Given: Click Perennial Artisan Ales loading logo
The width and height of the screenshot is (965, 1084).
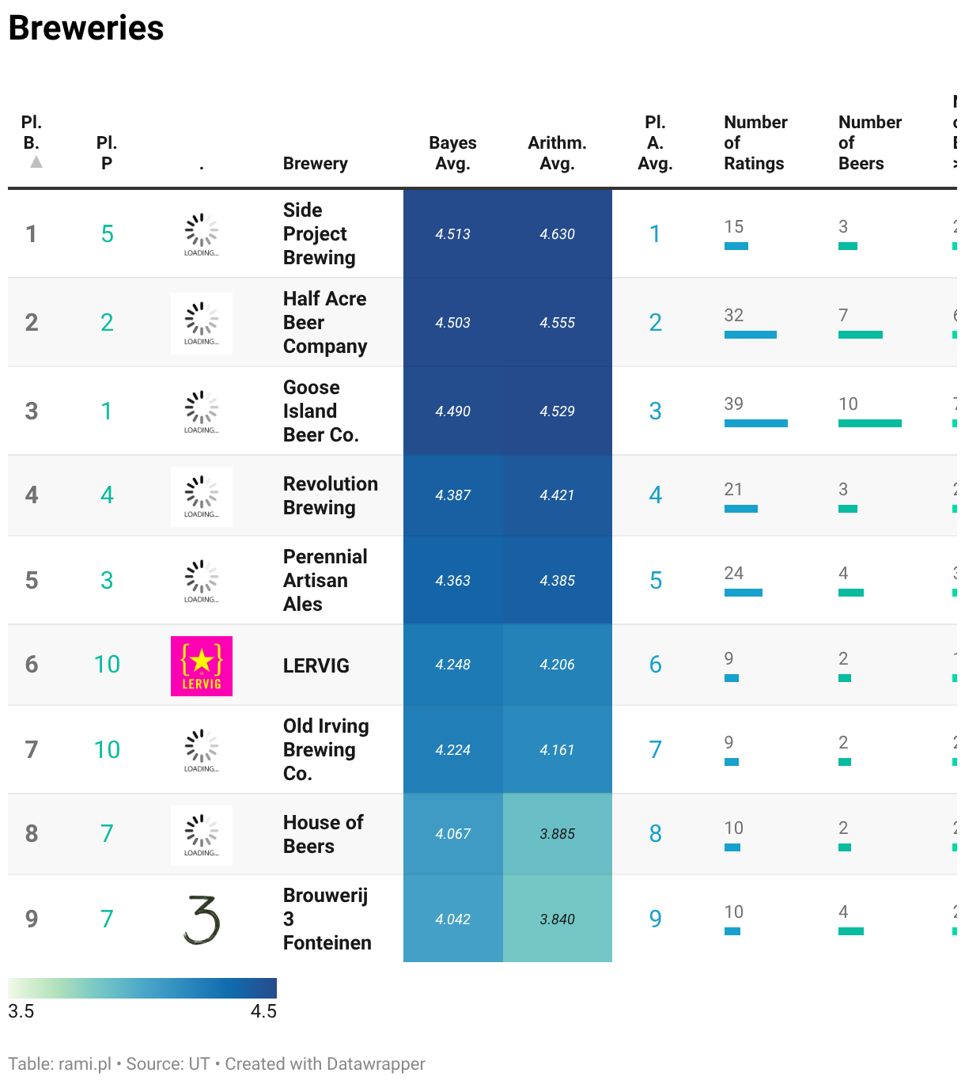Looking at the screenshot, I should click(202, 581).
